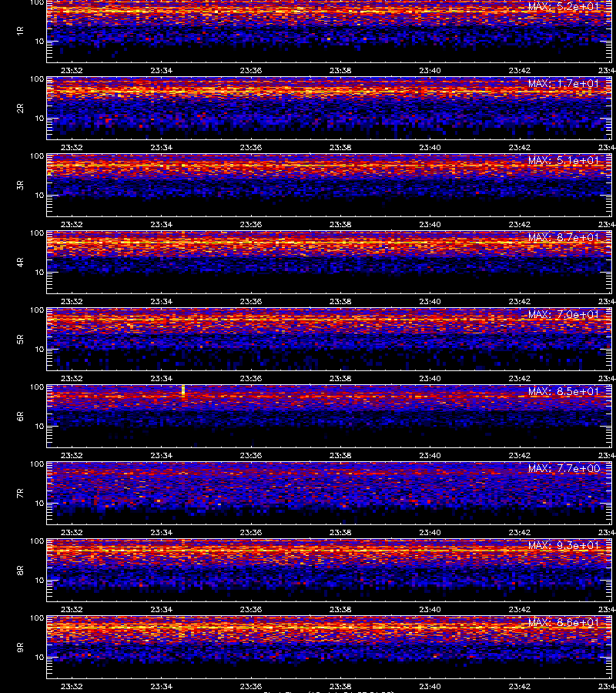The height and width of the screenshot is (693, 616).
Task: Click the 9R panel axis label
Action: point(20,647)
